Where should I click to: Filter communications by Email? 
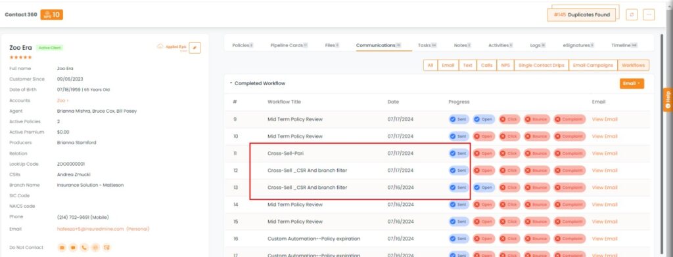click(448, 66)
